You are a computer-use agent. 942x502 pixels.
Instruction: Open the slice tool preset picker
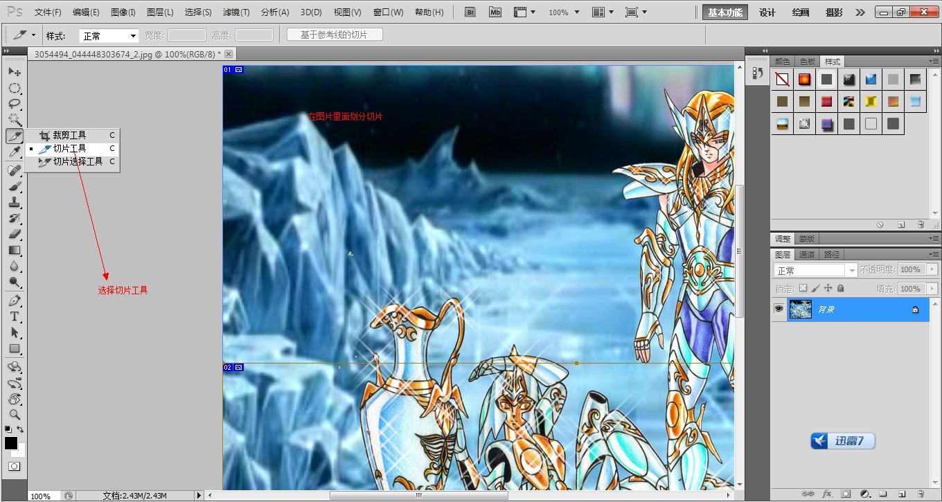[24, 35]
